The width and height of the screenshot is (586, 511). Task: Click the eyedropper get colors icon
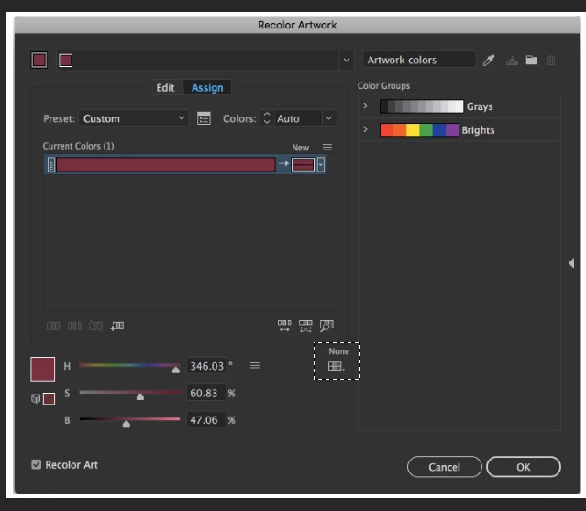click(489, 61)
